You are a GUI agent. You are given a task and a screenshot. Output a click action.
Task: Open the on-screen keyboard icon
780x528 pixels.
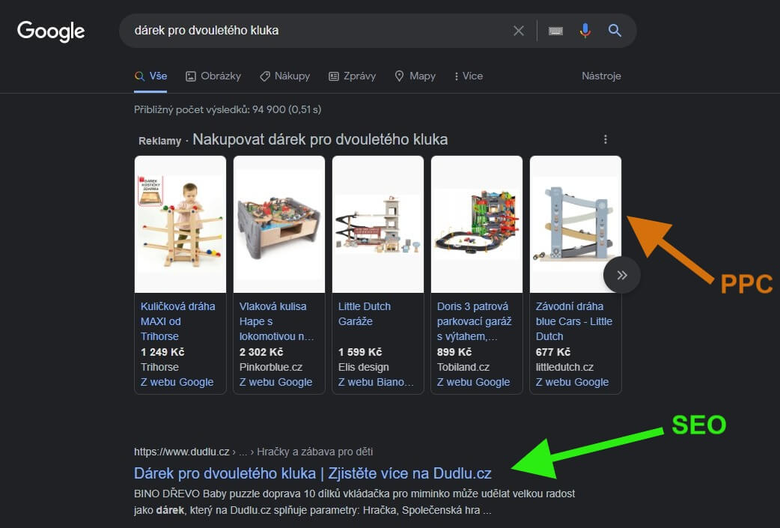tap(555, 31)
